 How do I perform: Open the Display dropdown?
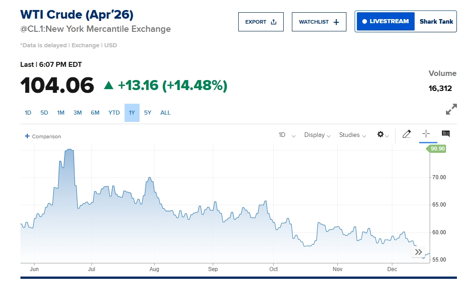317,135
